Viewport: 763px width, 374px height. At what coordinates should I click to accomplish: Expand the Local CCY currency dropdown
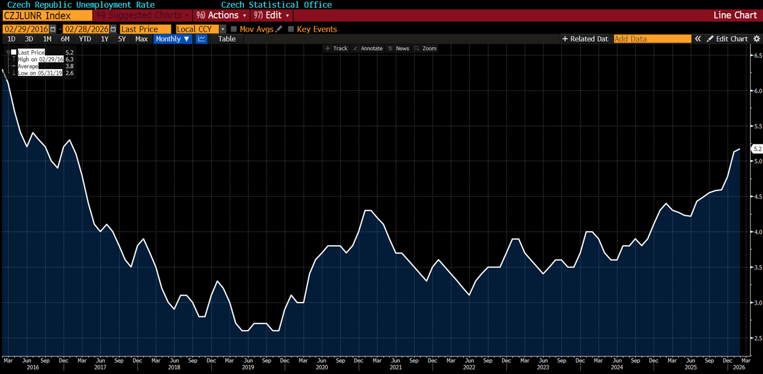click(x=223, y=29)
